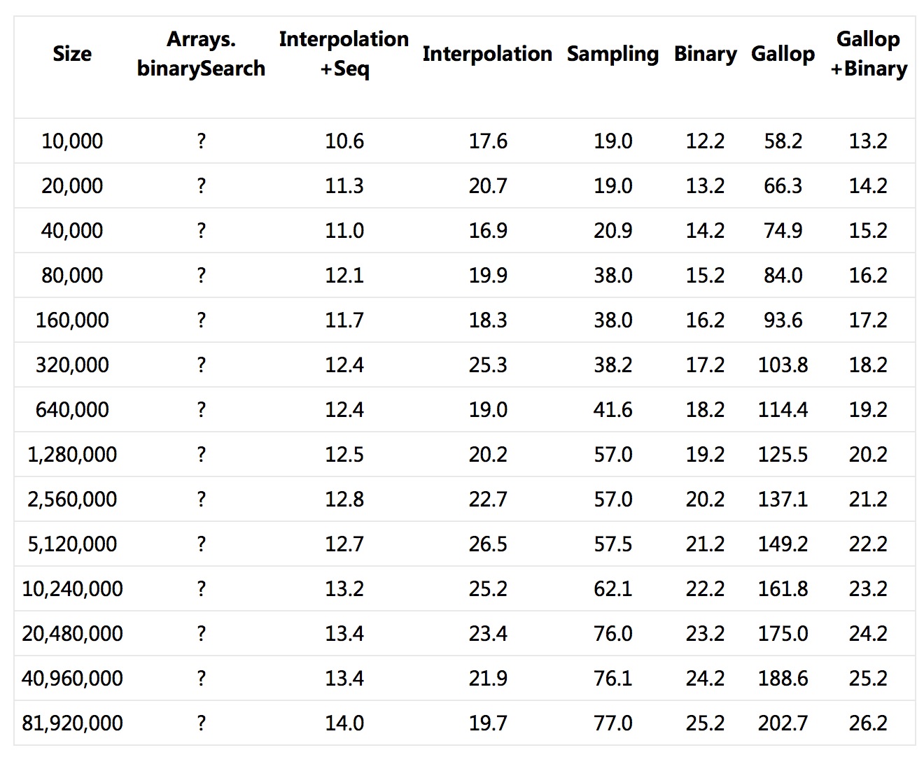The height and width of the screenshot is (757, 924).
Task: Click the 10,000 size cell
Action: (x=72, y=141)
